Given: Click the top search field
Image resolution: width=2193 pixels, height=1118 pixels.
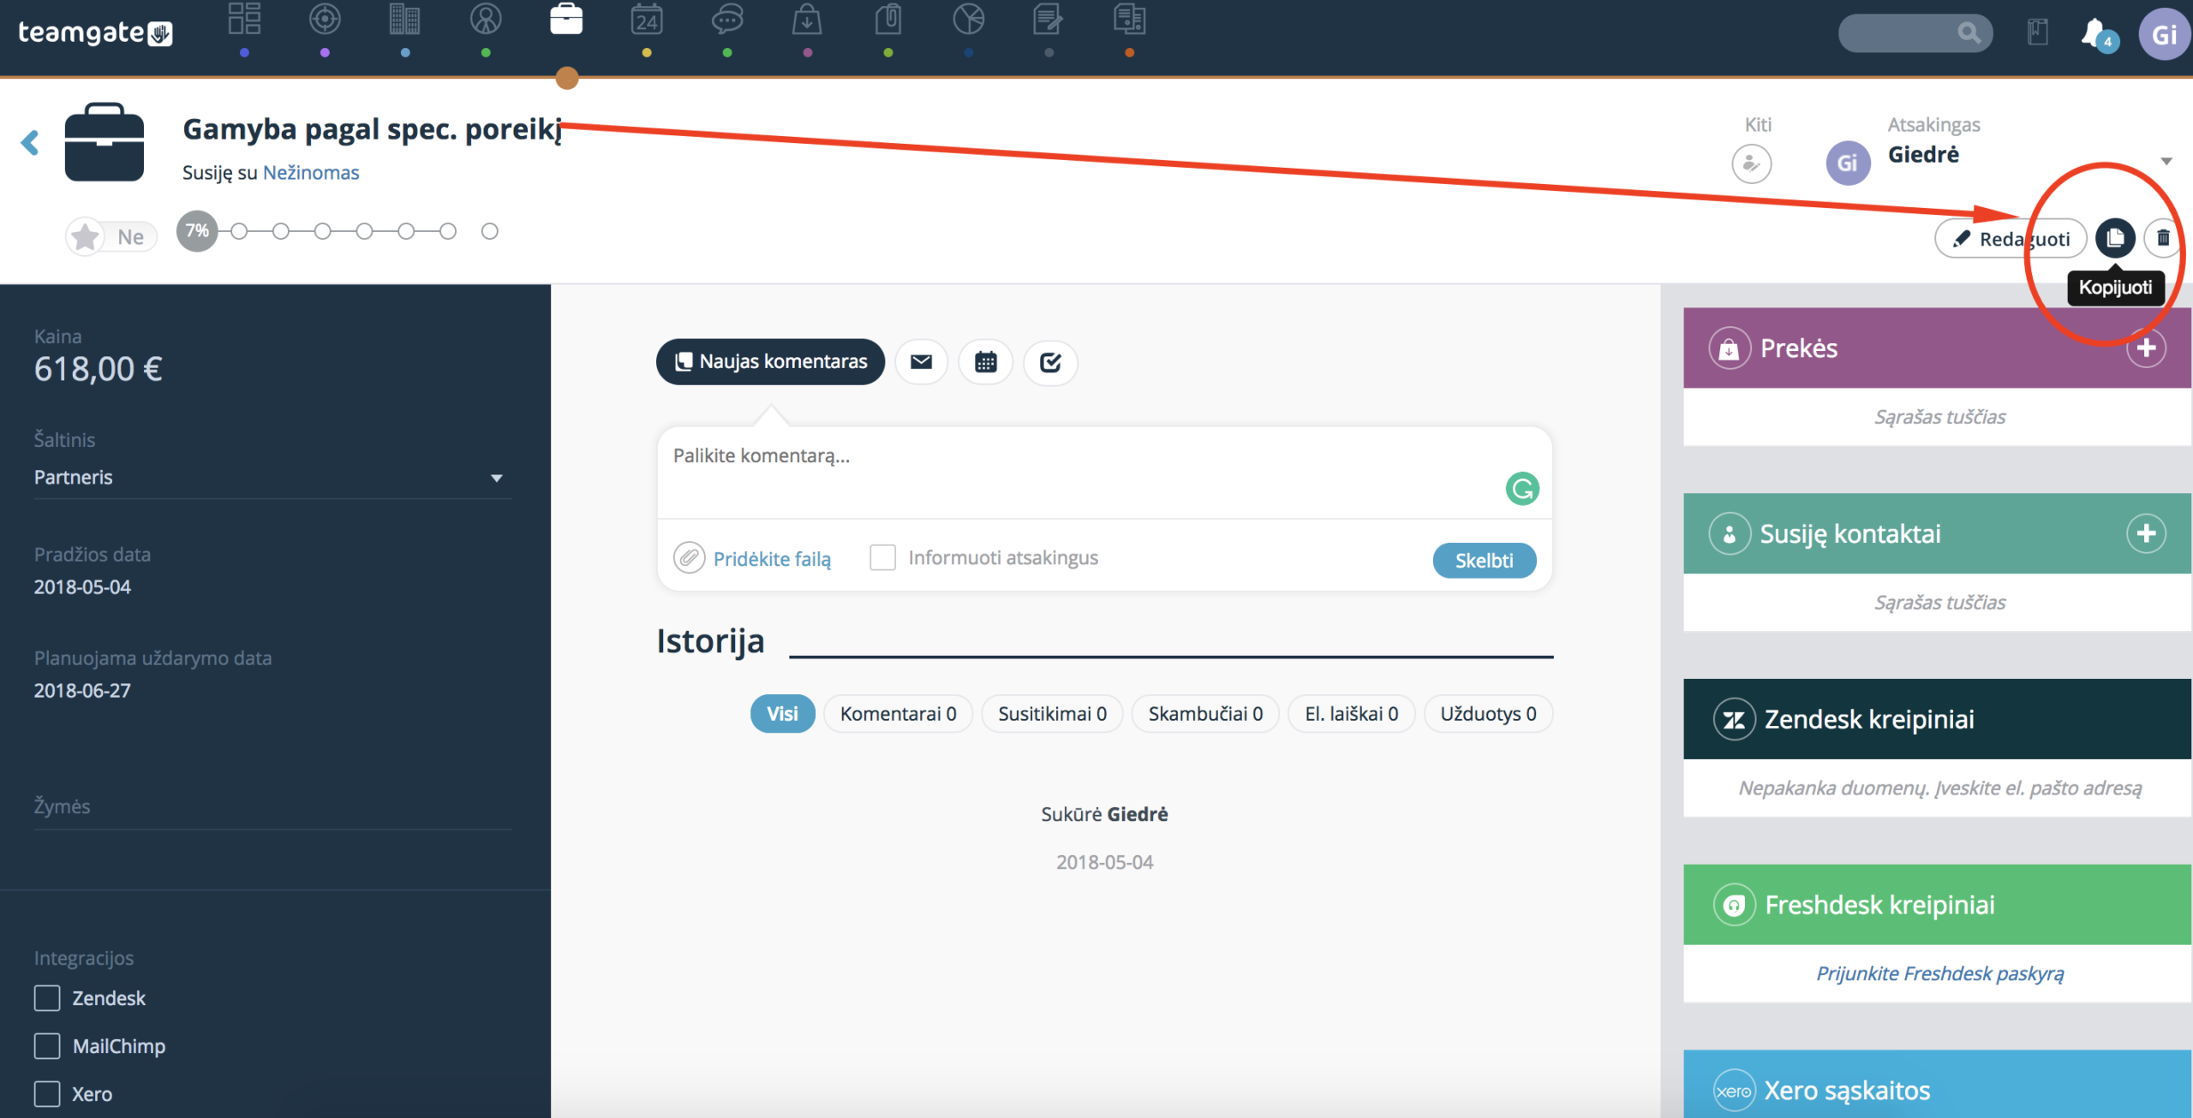Looking at the screenshot, I should pyautogui.click(x=1915, y=33).
